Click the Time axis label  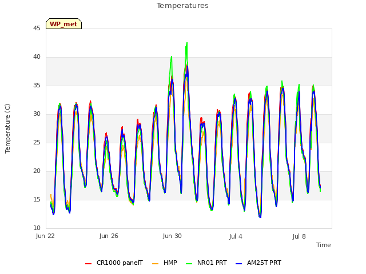[x=324, y=245]
